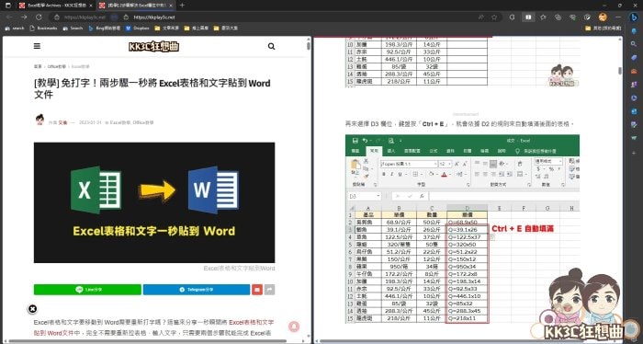
Task: Expand the 文章來源 bookmarks folder
Action: (x=167, y=29)
